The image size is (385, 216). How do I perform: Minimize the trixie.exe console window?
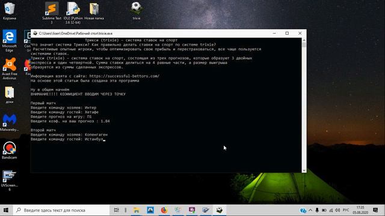coord(274,34)
